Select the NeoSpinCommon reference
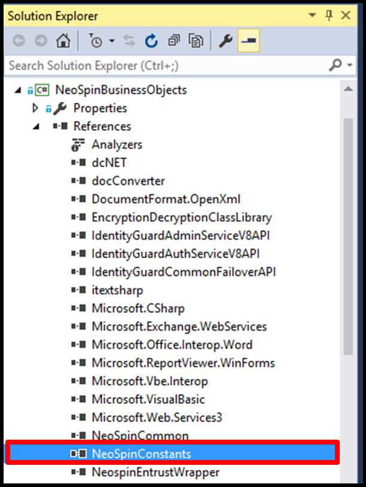Screen dimensions: 366x487 (140, 435)
